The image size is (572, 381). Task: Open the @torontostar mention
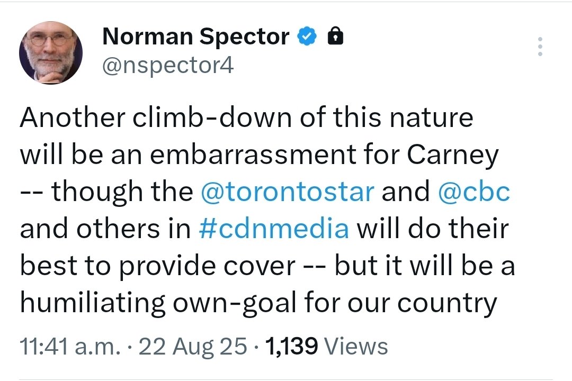[288, 192]
